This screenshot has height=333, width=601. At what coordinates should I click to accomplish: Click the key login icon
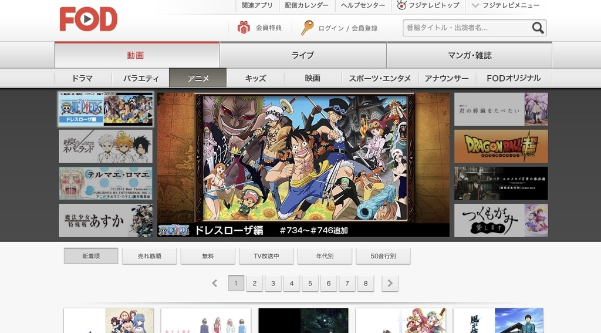tap(306, 28)
